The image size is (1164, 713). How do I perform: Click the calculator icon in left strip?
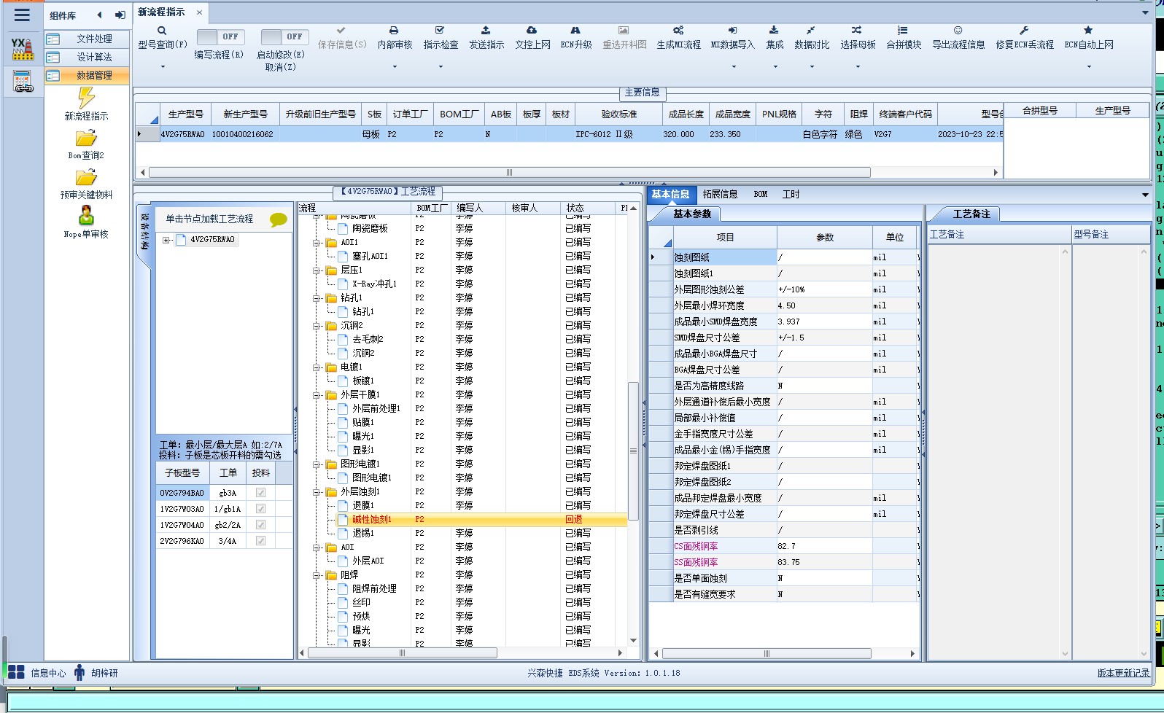[x=23, y=82]
